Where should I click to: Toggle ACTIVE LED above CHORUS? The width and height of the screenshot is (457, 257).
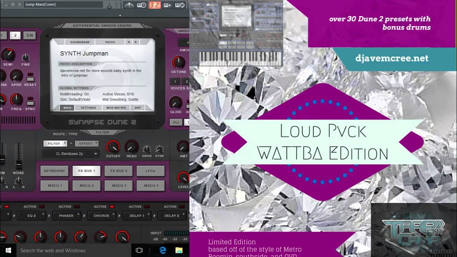112,207
